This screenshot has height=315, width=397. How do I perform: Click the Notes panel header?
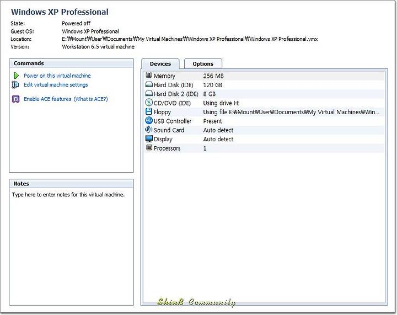(x=71, y=184)
